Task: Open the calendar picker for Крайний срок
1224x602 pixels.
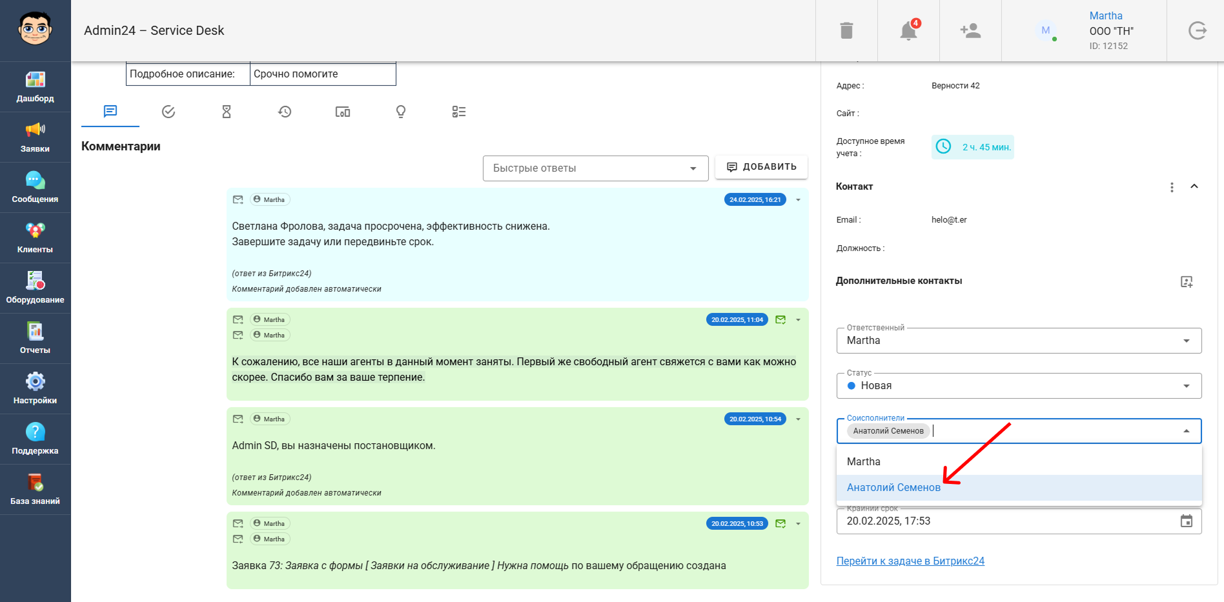Action: [1187, 521]
